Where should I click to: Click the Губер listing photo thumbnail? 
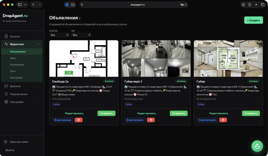(228, 58)
